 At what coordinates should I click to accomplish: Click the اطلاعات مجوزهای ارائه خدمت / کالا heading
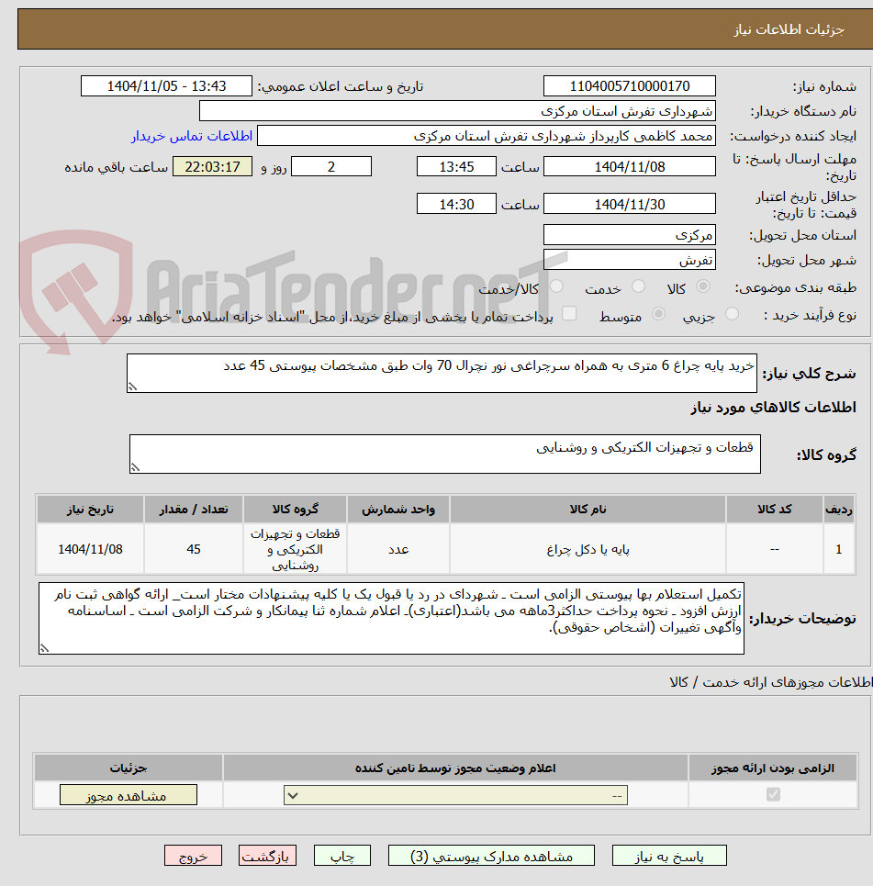click(x=771, y=682)
